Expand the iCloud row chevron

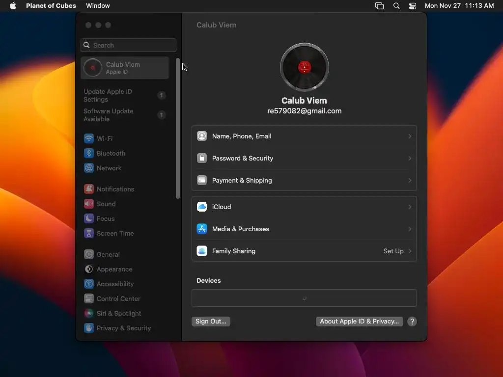(410, 207)
